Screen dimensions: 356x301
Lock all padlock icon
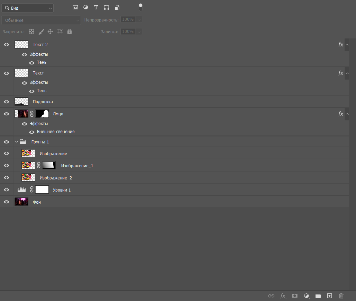70,32
